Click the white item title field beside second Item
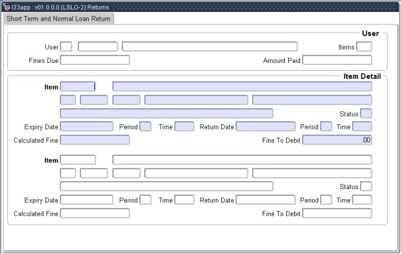The width and height of the screenshot is (401, 254). click(x=242, y=160)
